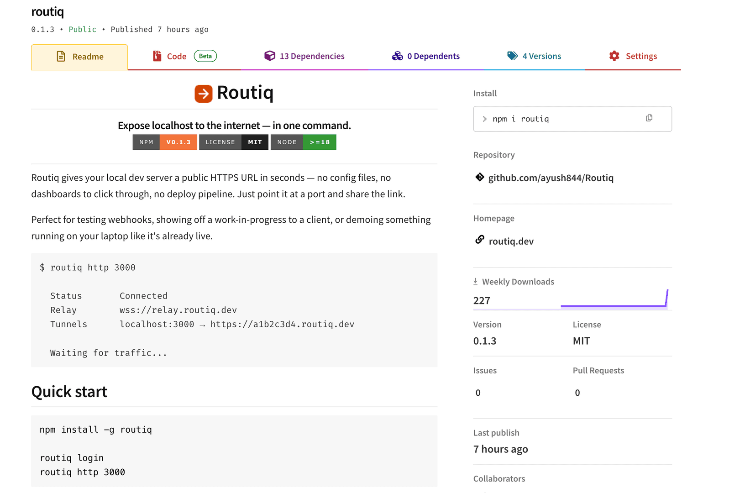Click the Dependencies box icon

270,56
